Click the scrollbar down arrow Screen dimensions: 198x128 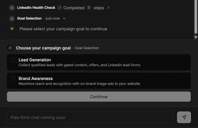(x=196, y=37)
